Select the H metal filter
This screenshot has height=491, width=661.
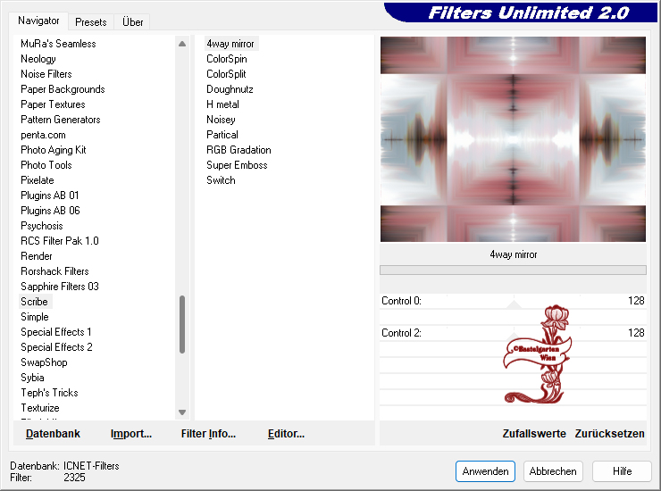[222, 104]
